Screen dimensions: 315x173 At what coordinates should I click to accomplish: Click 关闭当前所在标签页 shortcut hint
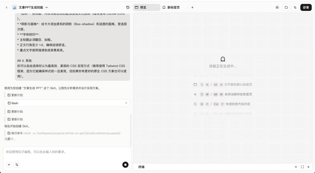point(238,94)
